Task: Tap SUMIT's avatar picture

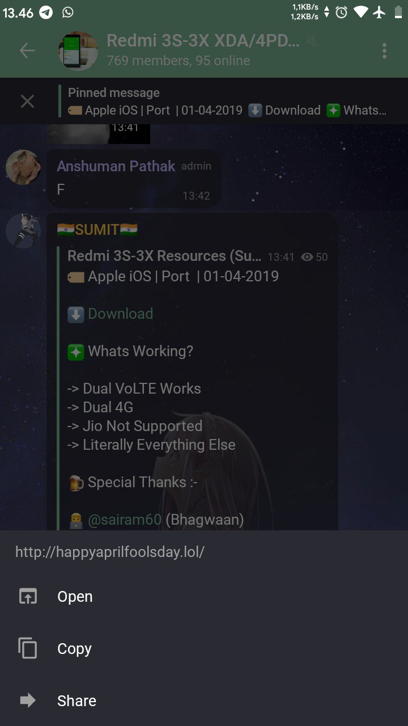Action: pyautogui.click(x=23, y=231)
